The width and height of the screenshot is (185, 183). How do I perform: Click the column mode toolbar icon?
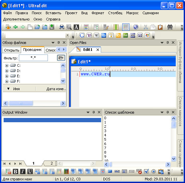(116, 27)
